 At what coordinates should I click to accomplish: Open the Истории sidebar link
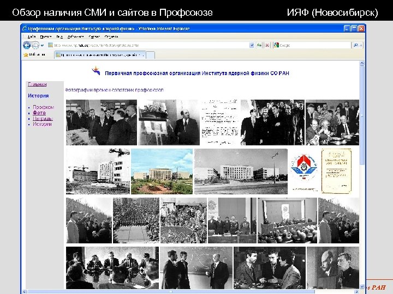[x=42, y=124]
